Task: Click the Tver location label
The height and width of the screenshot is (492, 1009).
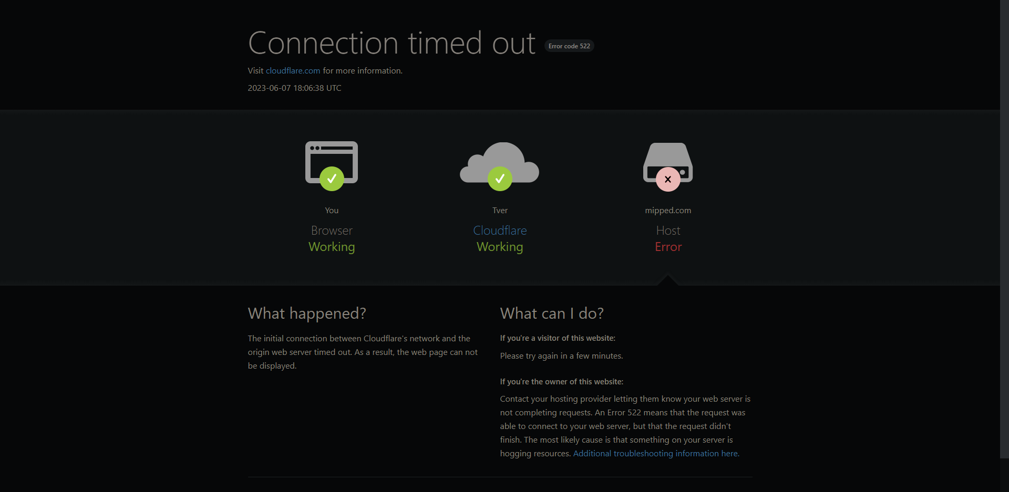Action: tap(500, 210)
